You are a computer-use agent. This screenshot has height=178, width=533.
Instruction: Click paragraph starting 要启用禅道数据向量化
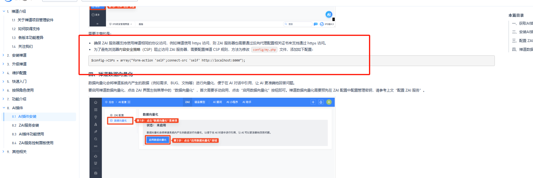257,90
